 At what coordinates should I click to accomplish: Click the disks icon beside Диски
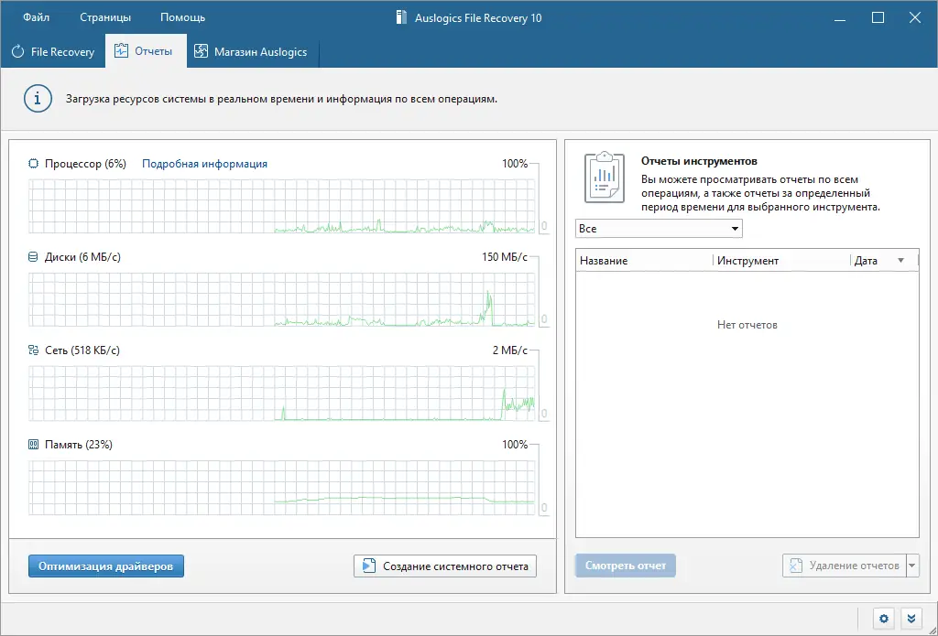[34, 257]
